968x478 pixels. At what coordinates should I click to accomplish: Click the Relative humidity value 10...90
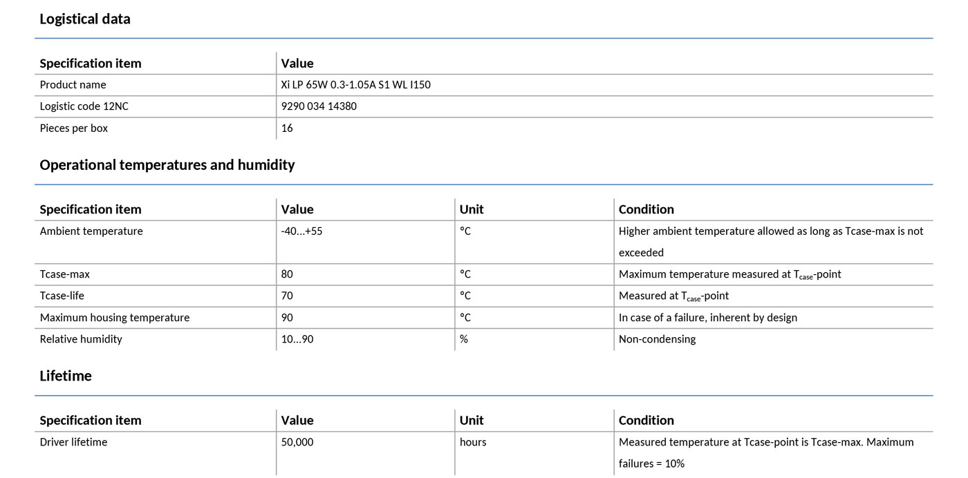coord(297,339)
